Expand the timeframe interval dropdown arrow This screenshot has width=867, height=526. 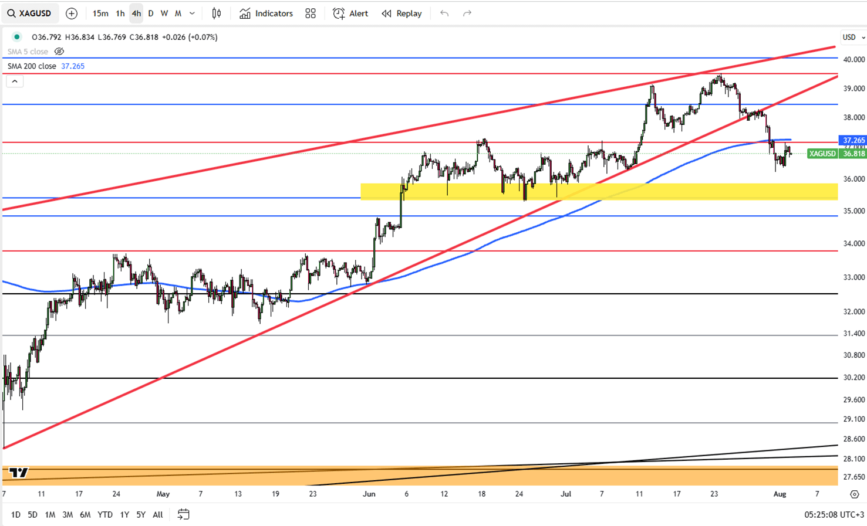pyautogui.click(x=192, y=13)
